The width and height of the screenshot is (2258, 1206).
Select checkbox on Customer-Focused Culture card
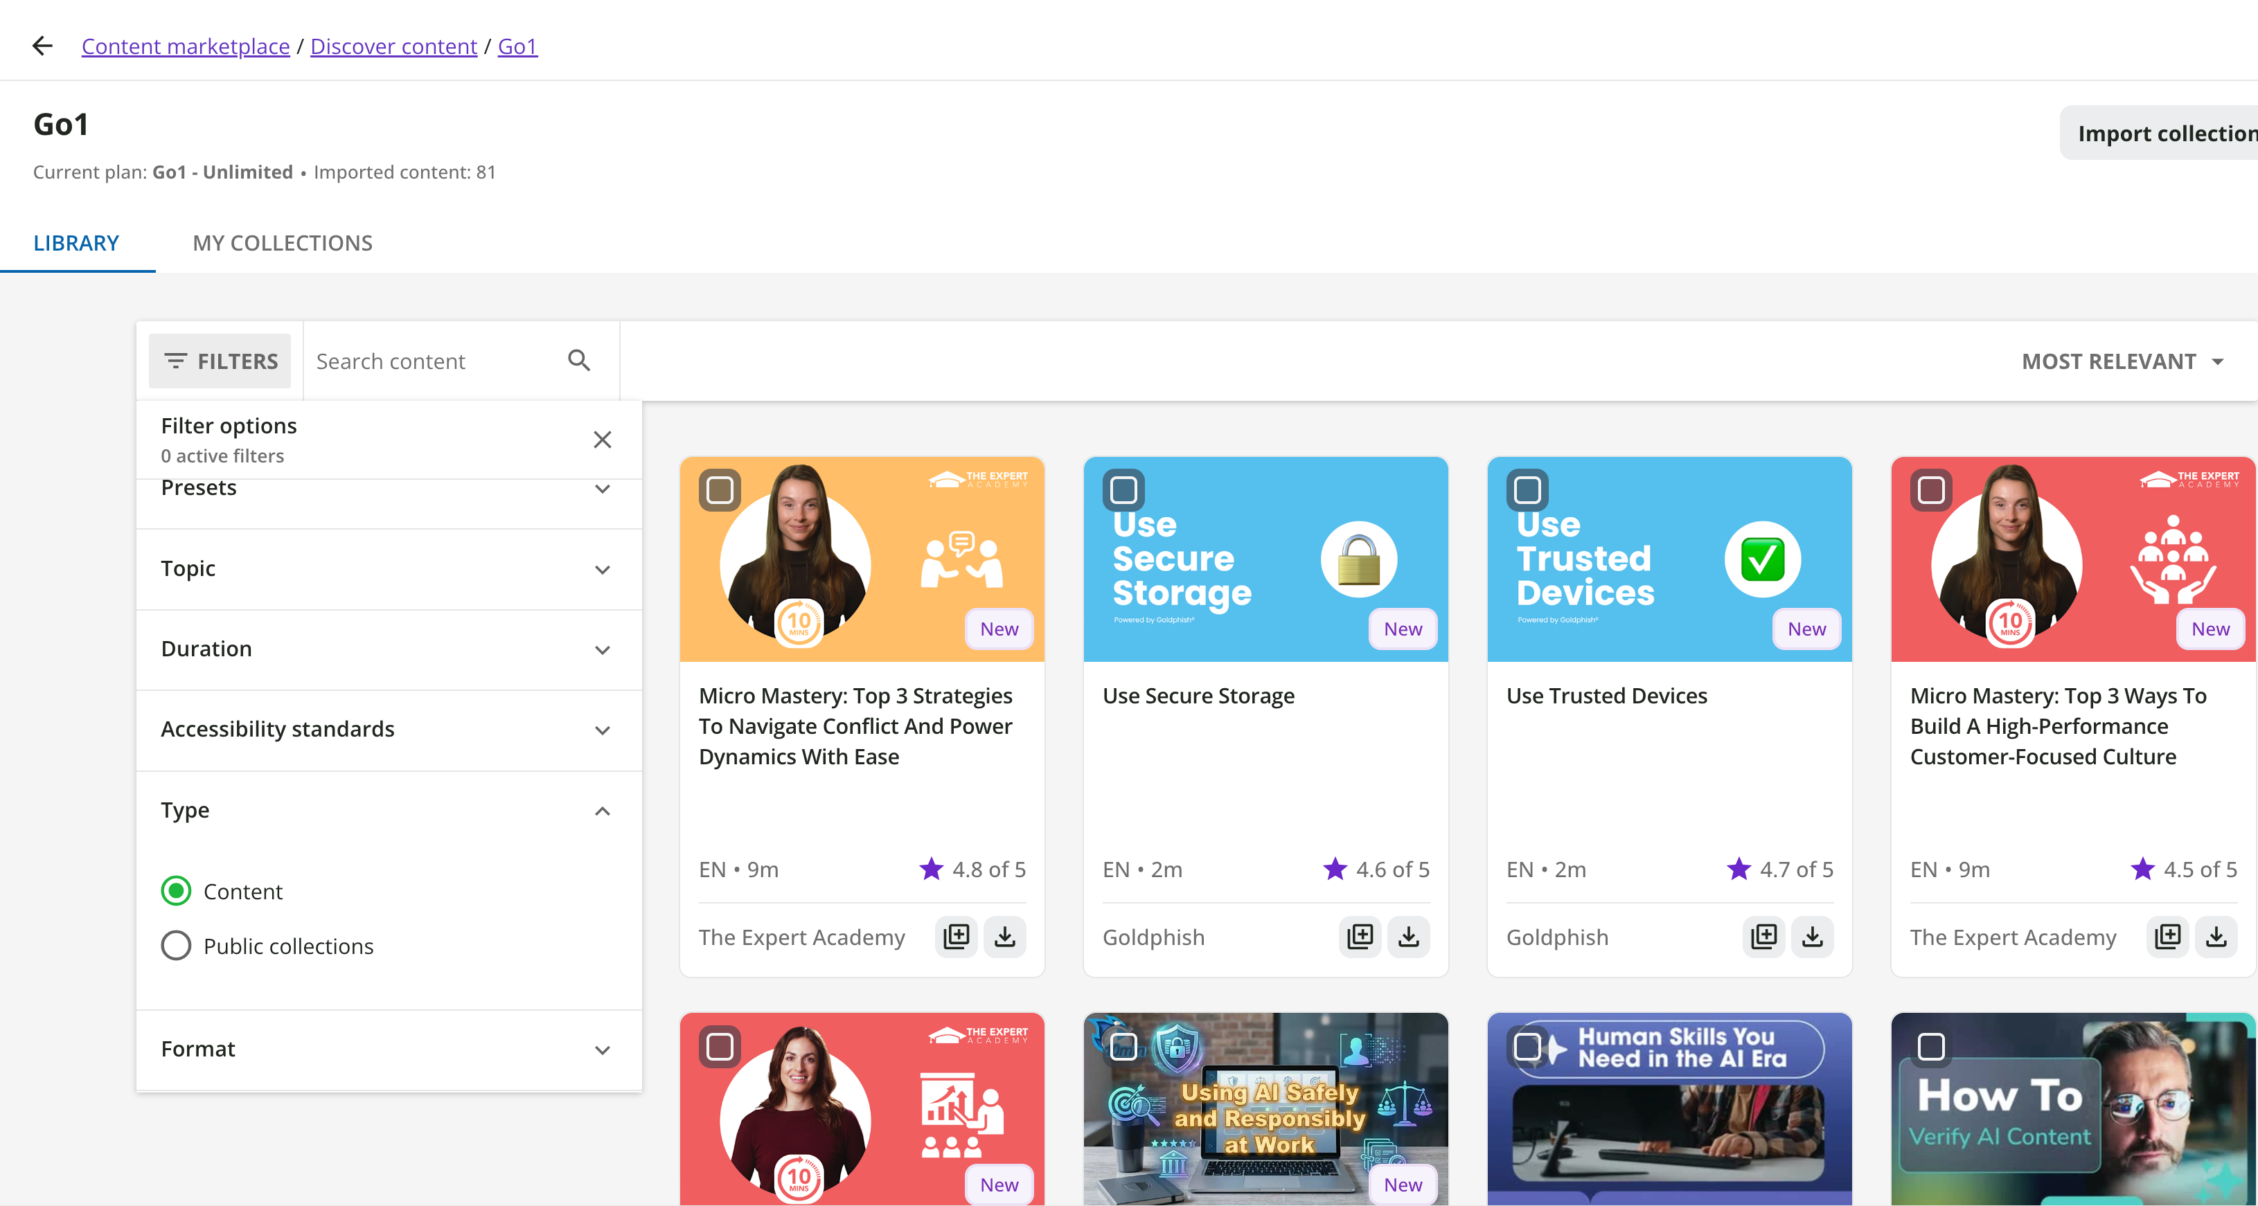1931,489
